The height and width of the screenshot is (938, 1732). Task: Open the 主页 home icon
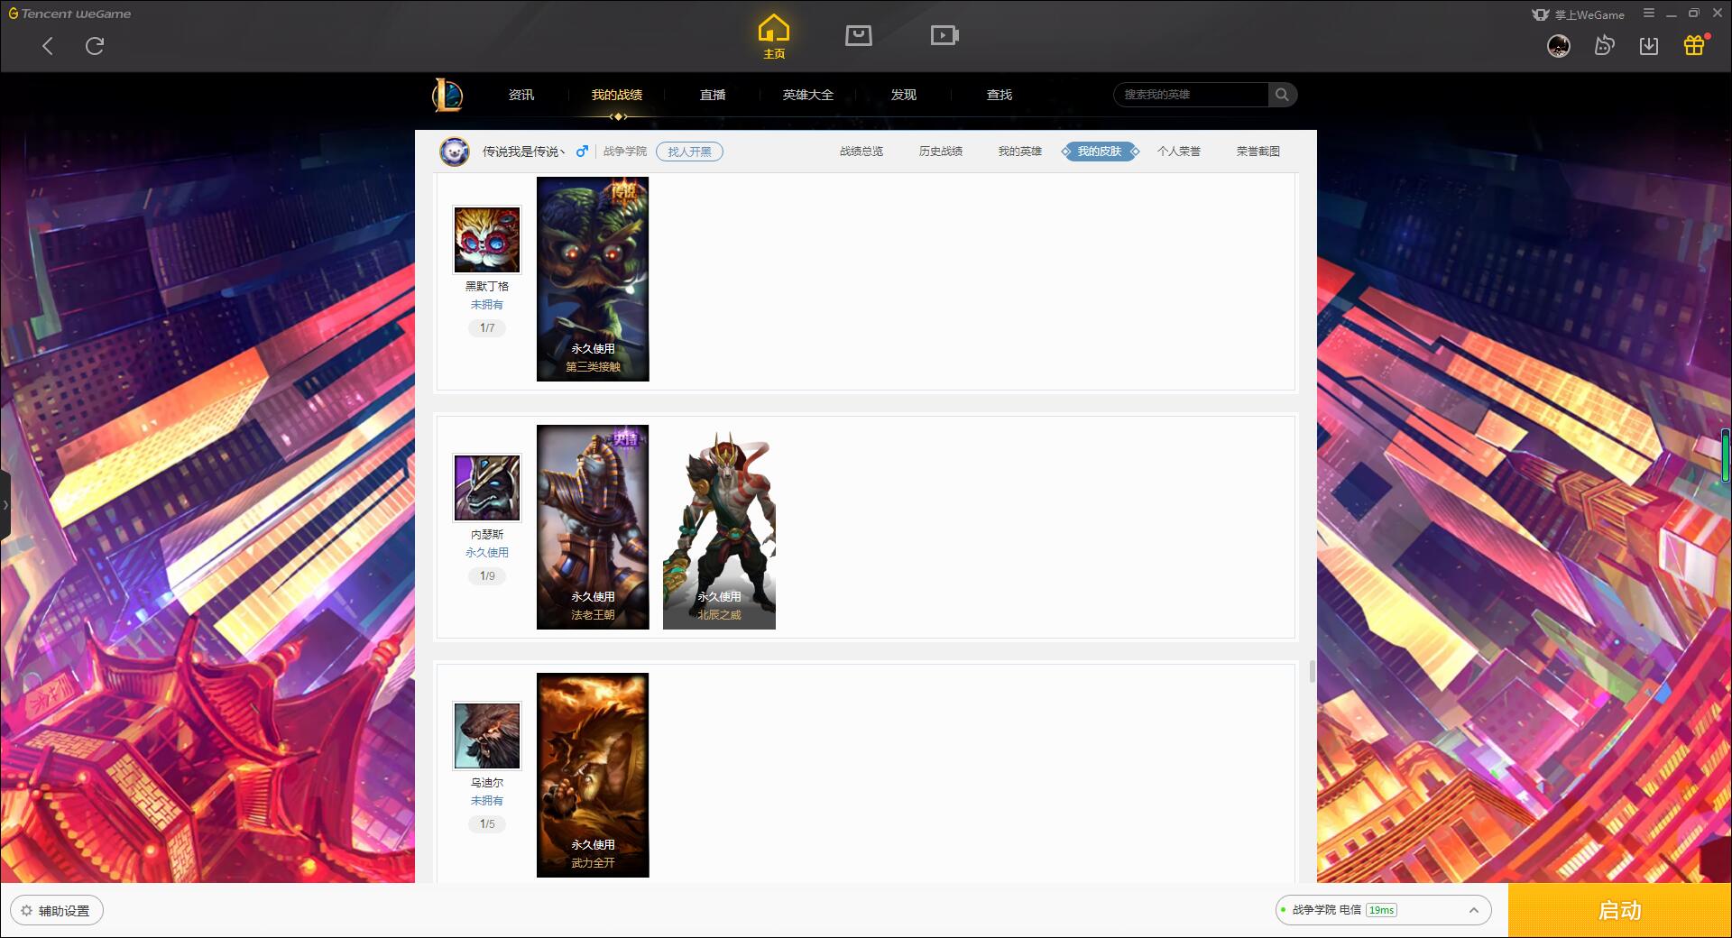774,36
